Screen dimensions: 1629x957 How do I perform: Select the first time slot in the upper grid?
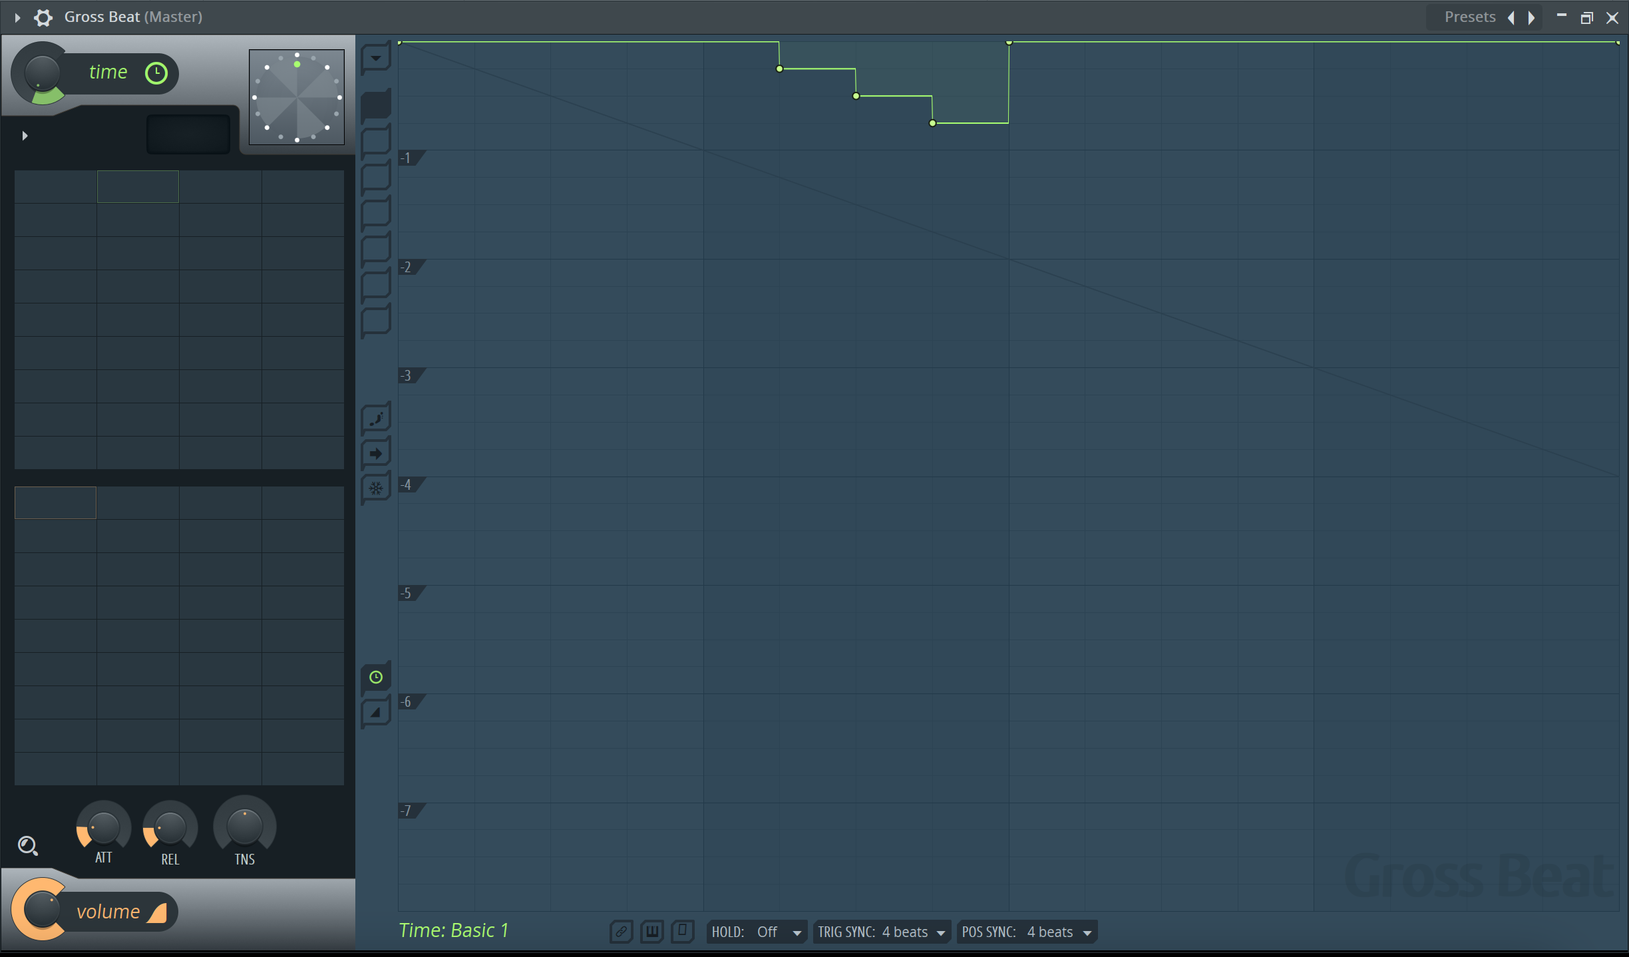55,186
